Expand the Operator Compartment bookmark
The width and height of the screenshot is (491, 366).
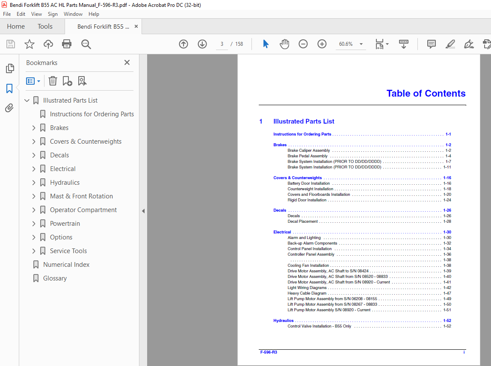(34, 210)
